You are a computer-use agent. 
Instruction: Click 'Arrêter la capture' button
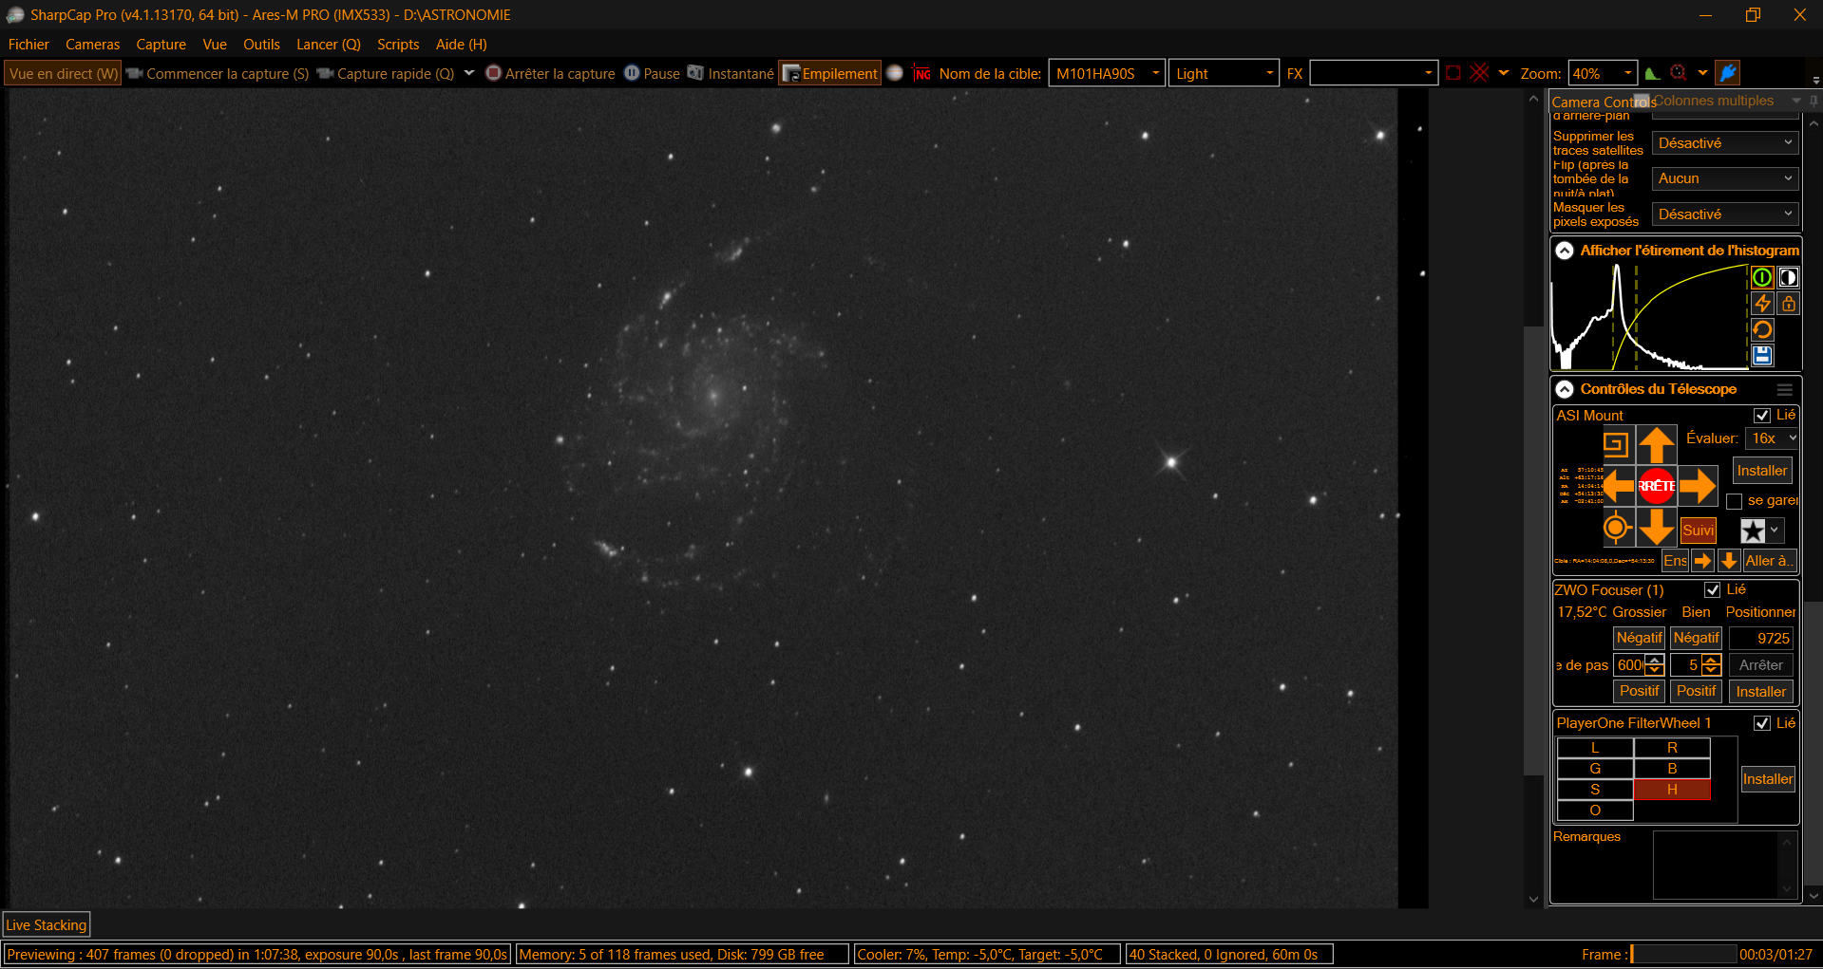click(551, 73)
